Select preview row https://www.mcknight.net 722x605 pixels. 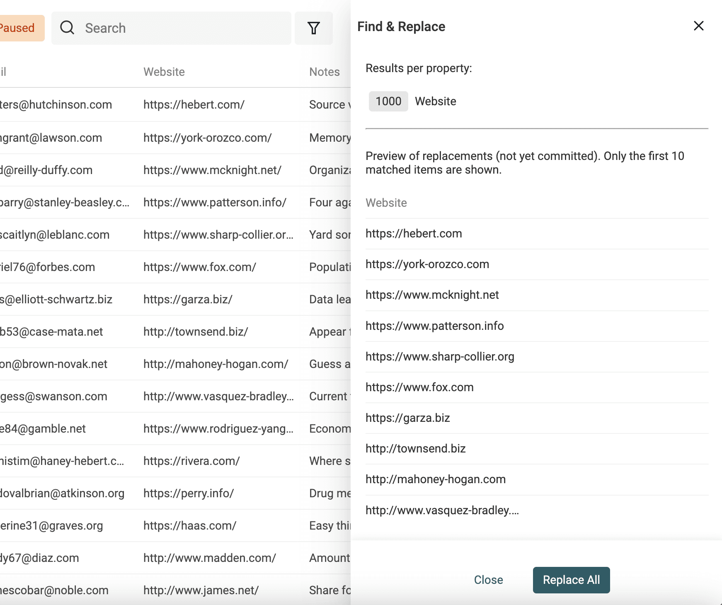pos(432,295)
